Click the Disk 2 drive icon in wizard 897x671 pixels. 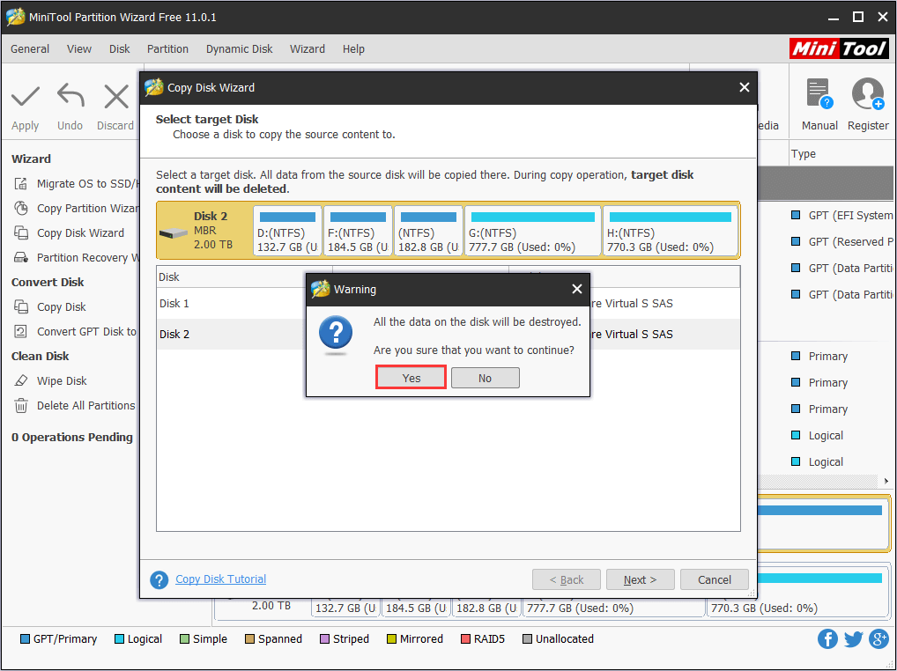(x=174, y=232)
